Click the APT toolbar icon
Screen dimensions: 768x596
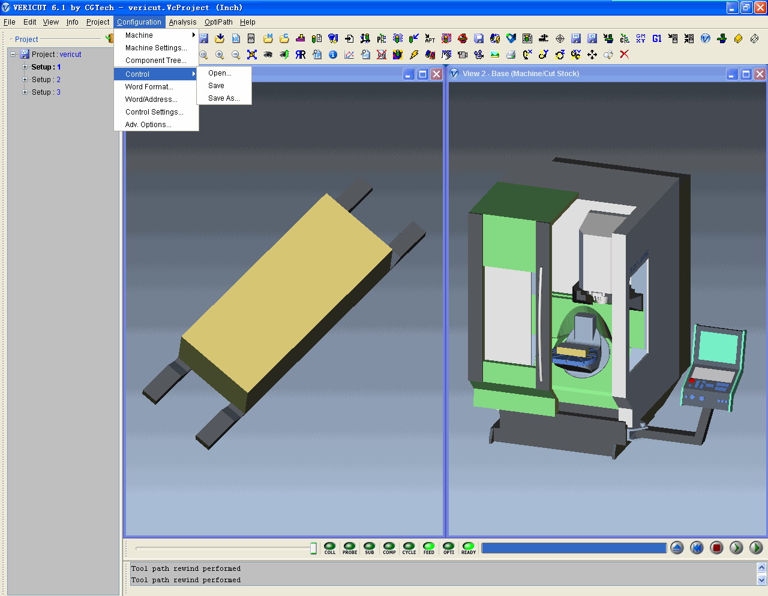[x=430, y=38]
